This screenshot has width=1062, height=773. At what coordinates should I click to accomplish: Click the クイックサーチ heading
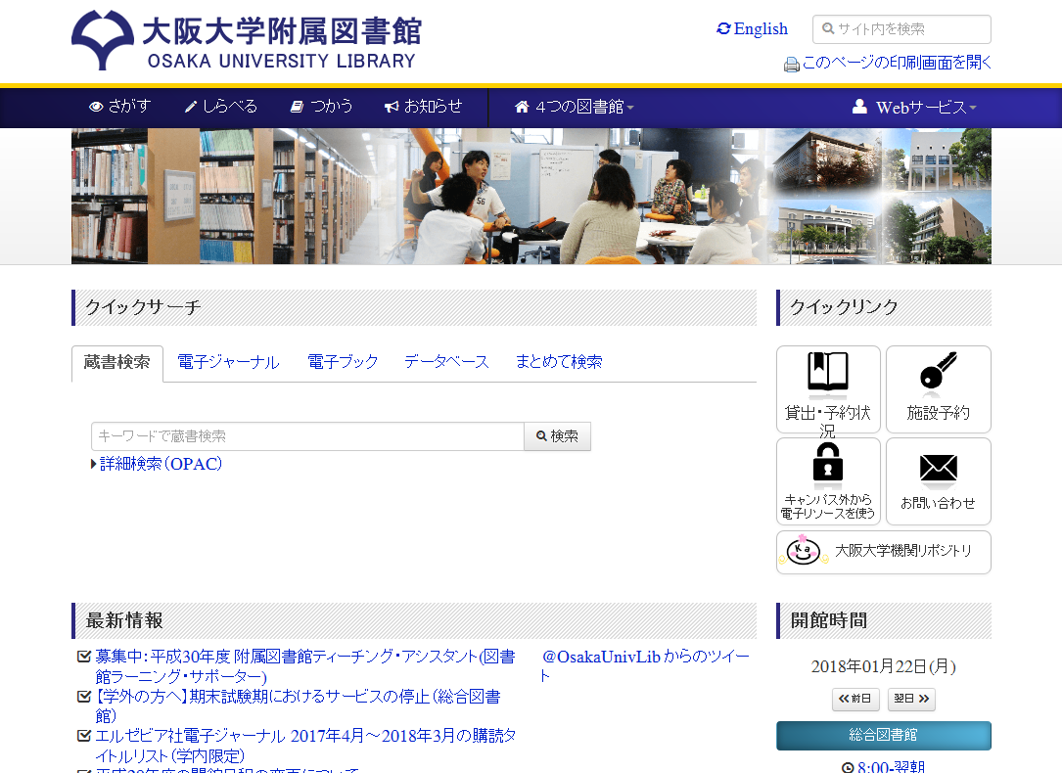[x=143, y=307]
